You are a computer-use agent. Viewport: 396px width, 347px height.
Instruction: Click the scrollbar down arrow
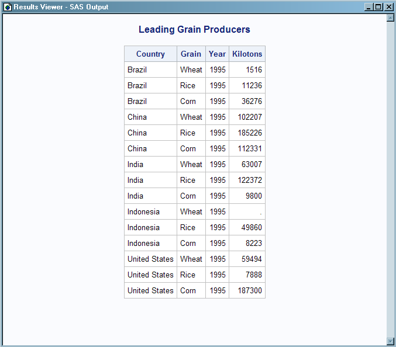tap(390, 341)
